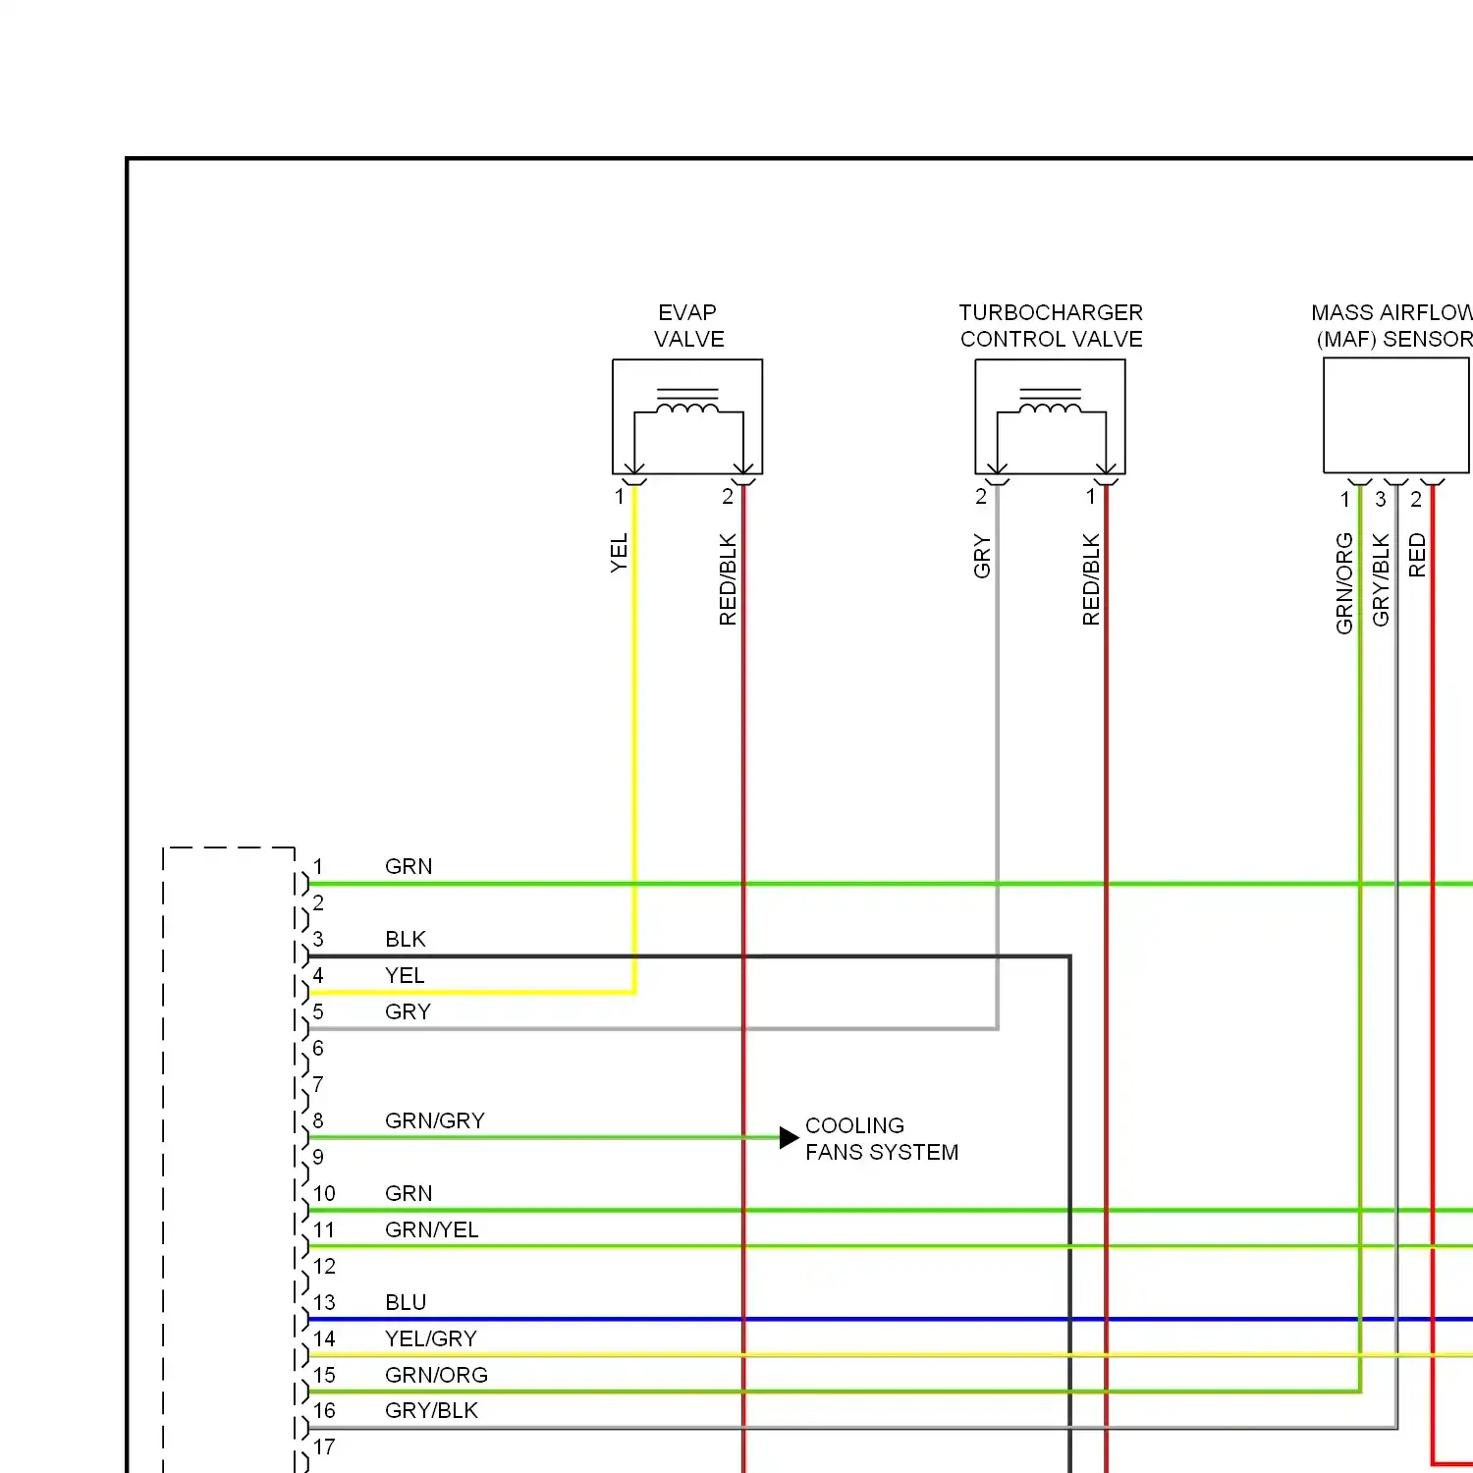Click the GRN/YEL wire label at pin 11
Viewport: 1473px width, 1473px height.
432,1229
